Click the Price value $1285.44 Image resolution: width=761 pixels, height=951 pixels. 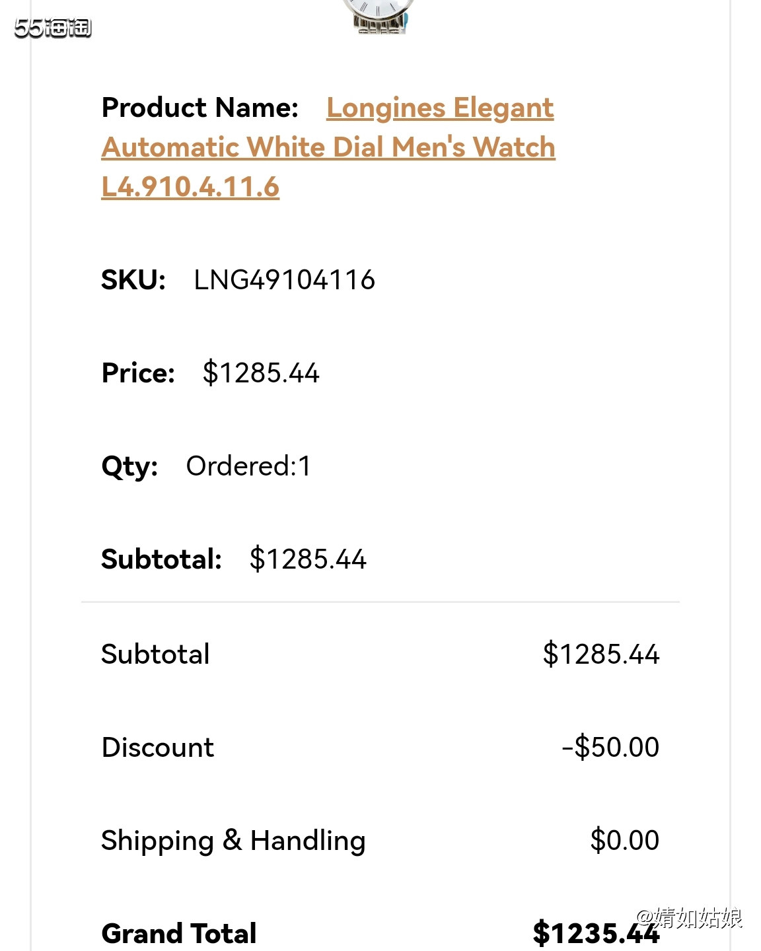tap(261, 373)
